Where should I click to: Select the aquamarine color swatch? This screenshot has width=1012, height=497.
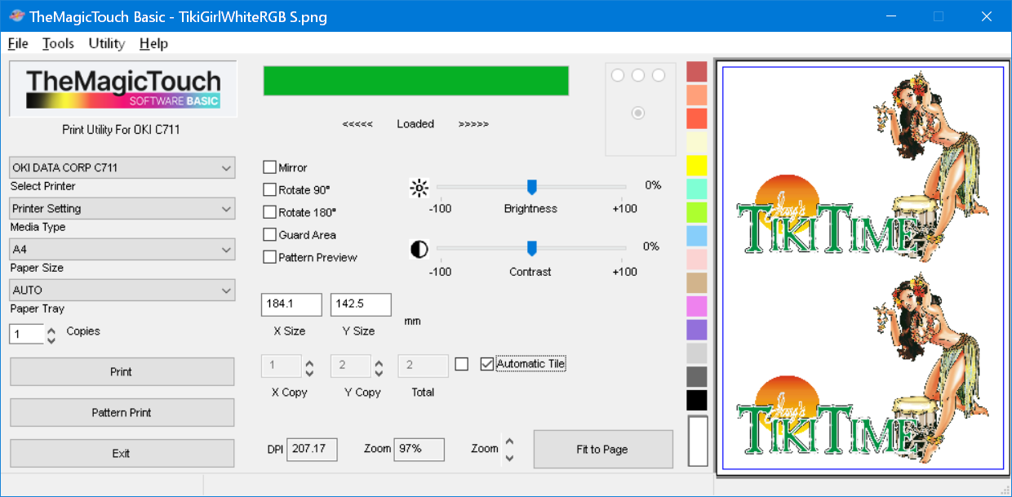point(696,189)
